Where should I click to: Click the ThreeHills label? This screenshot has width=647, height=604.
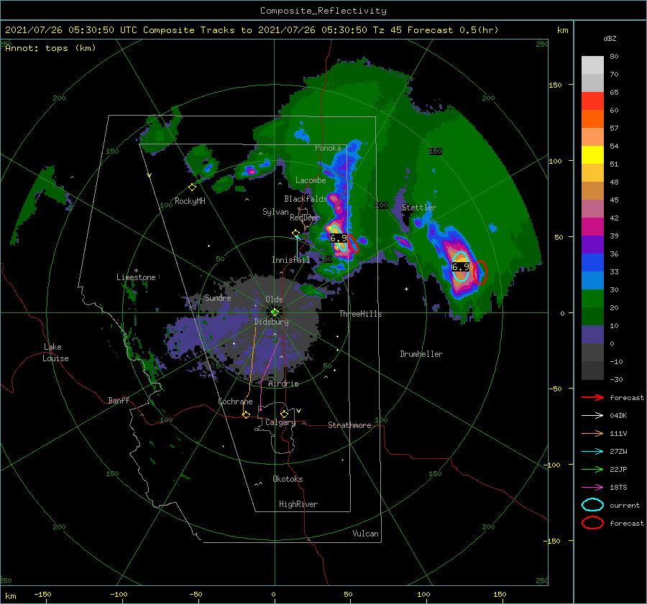[x=360, y=314]
